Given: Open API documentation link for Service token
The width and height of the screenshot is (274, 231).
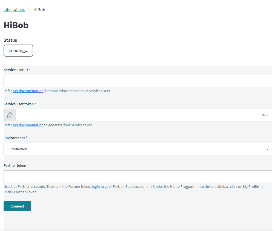Looking at the screenshot, I should point(28,125).
